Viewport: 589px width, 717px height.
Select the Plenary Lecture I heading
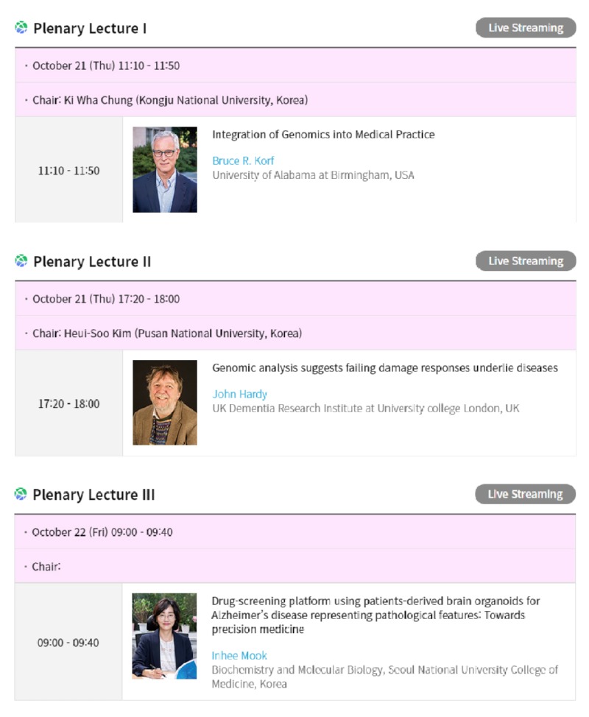(90, 29)
